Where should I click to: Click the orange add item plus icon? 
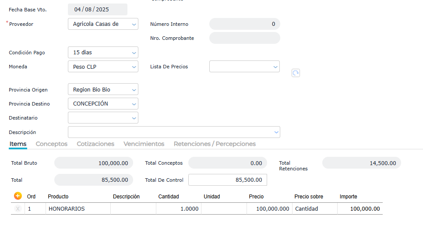(18, 196)
